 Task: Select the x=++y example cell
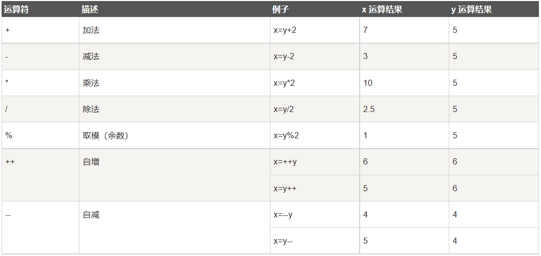coord(315,162)
